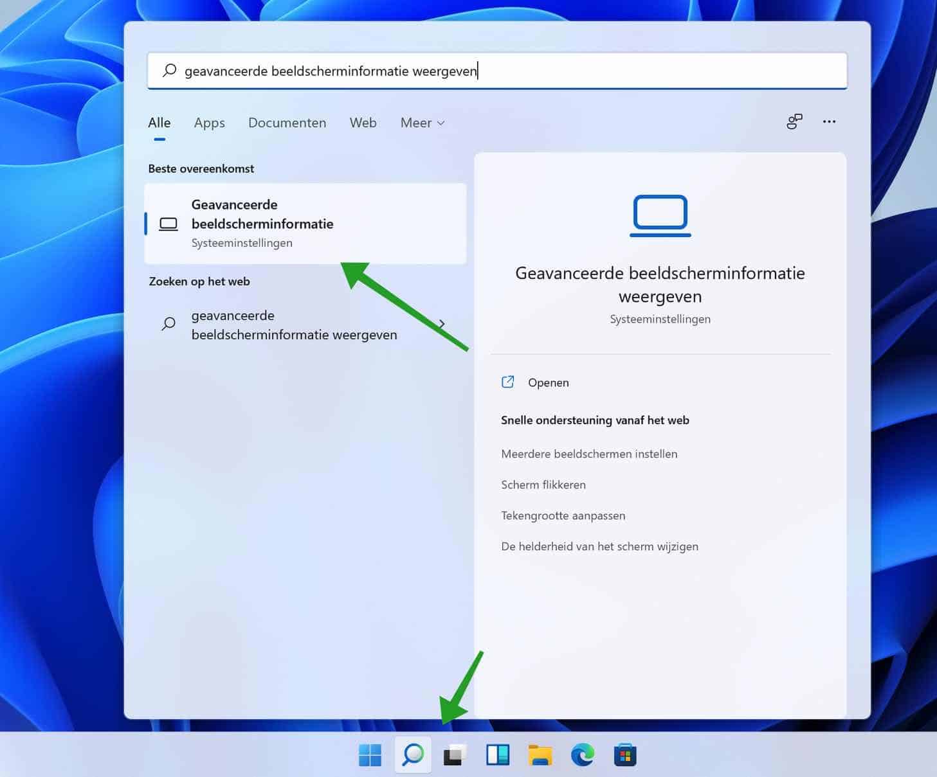
Task: Select the Alle tab
Action: [x=159, y=123]
